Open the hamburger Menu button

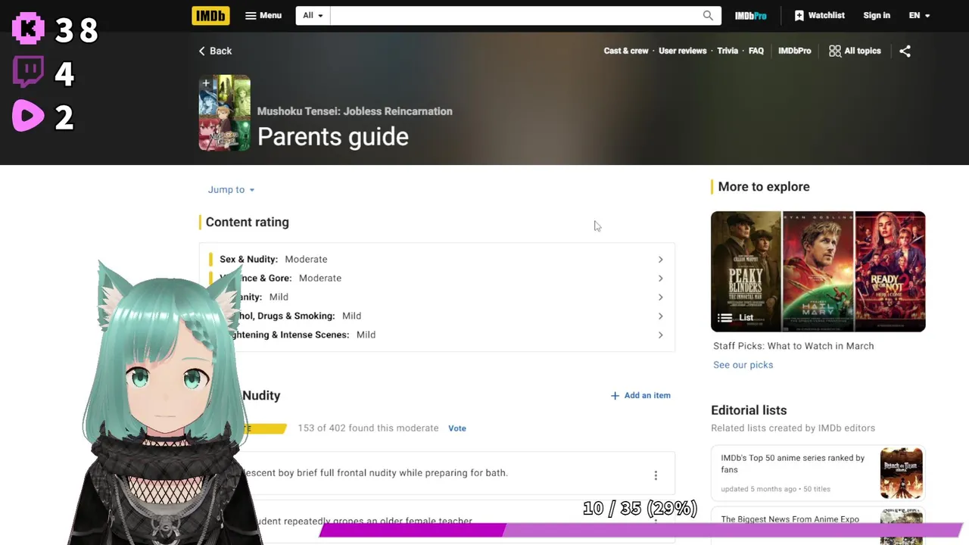[x=263, y=15]
